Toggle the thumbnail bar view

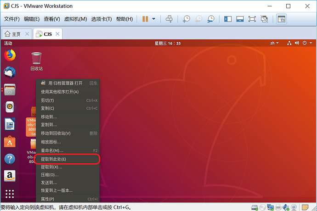(x=240, y=19)
